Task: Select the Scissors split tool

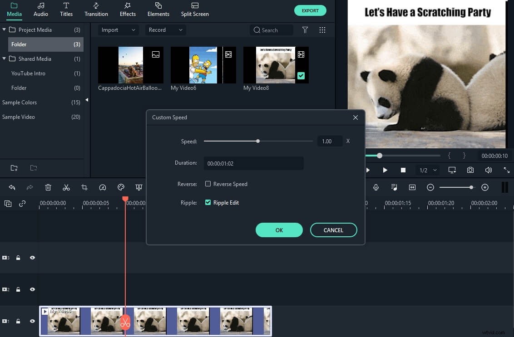Action: coord(66,187)
